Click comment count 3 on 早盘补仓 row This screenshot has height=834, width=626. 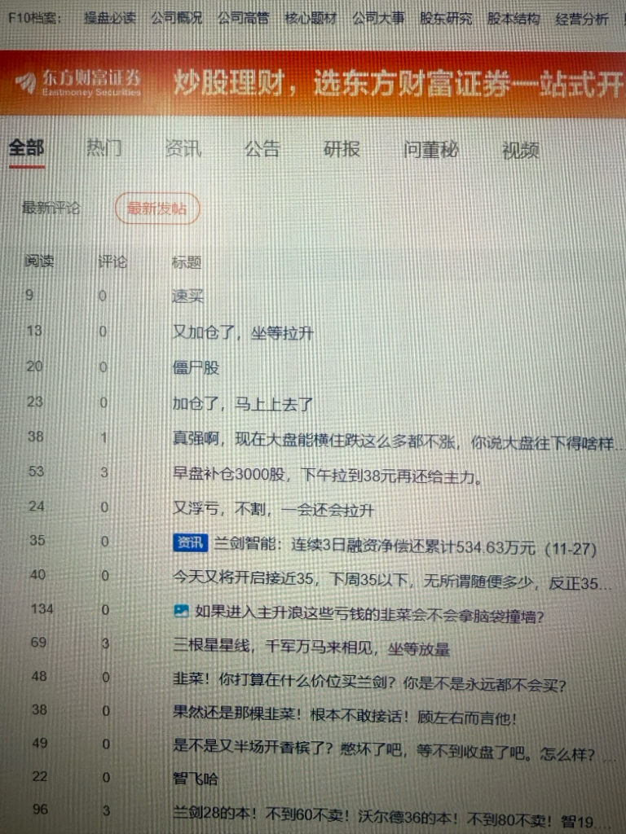104,472
